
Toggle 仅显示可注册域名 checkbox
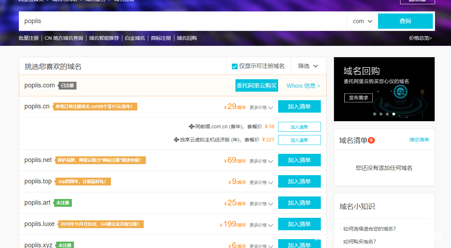[x=235, y=66]
